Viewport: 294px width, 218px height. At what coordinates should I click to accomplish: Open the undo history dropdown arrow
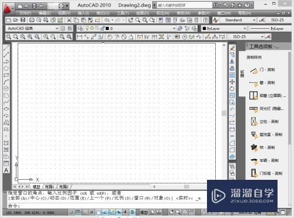[112, 20]
